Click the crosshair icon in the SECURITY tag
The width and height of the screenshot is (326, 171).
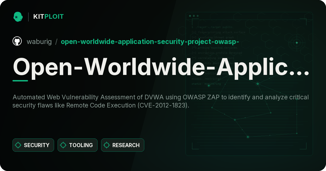pyautogui.click(x=18, y=145)
